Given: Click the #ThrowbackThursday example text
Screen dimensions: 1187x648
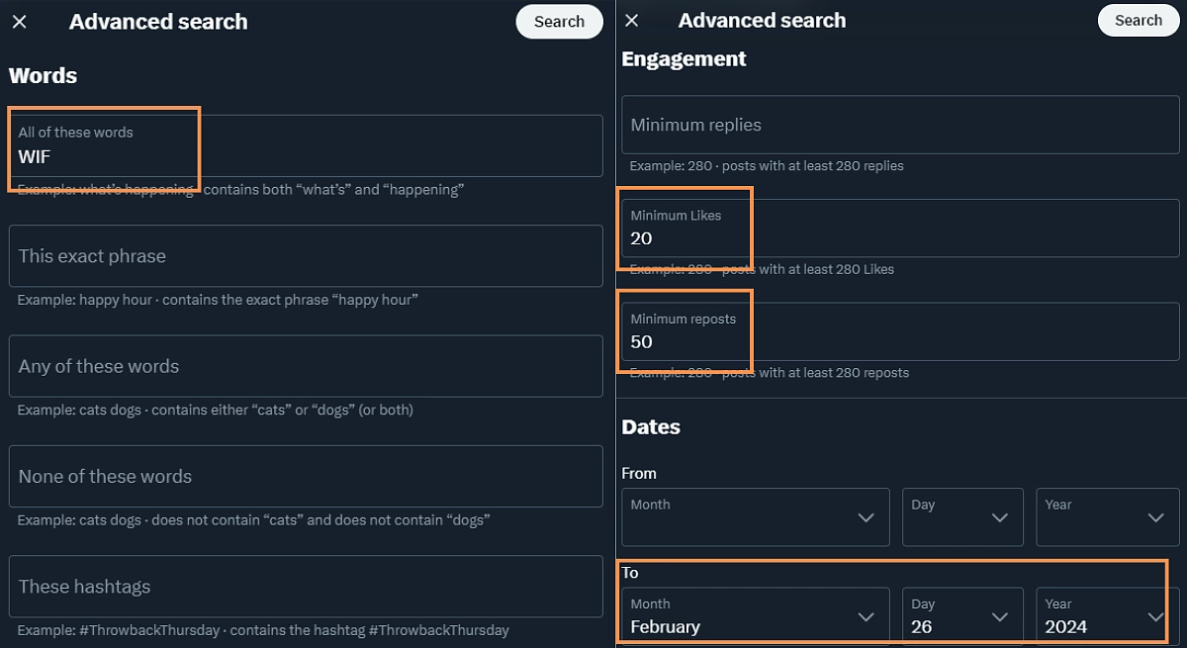Looking at the screenshot, I should 263,630.
